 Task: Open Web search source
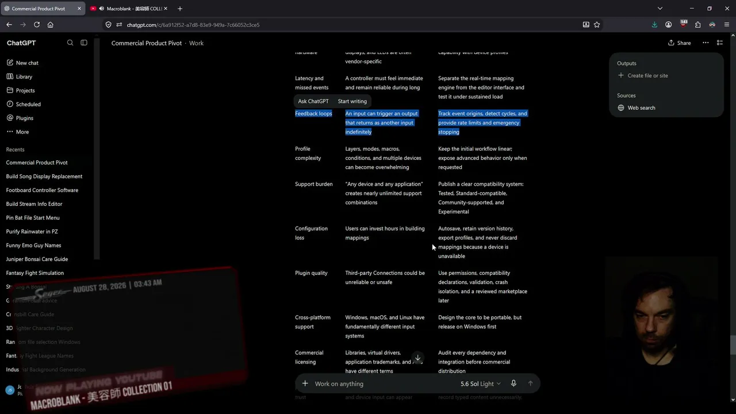pyautogui.click(x=637, y=108)
